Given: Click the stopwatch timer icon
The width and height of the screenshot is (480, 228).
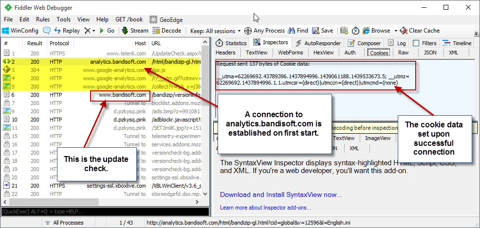Looking at the screenshot, I should point(355,31).
